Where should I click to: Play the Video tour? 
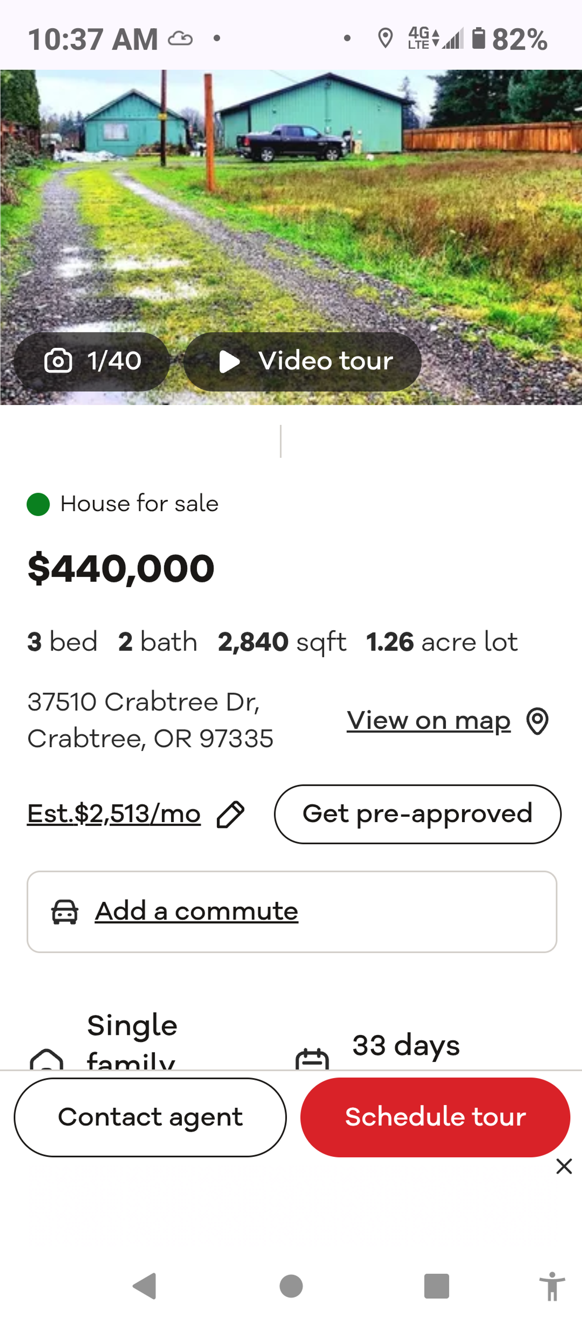pos(302,361)
